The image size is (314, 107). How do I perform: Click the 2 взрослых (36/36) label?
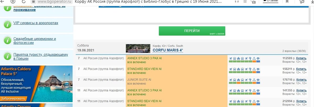pyautogui.click(x=294, y=51)
